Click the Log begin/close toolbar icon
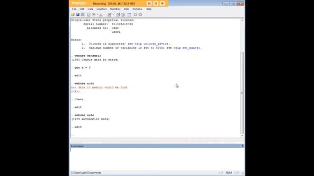This screenshot has width=314, height=176. click(89, 15)
